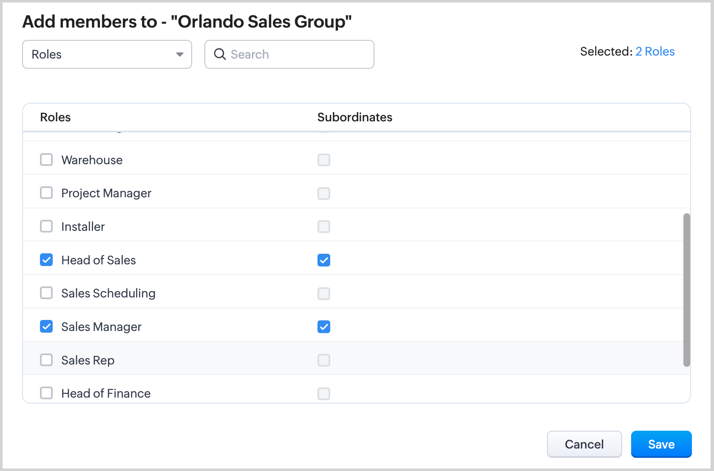Image resolution: width=714 pixels, height=471 pixels.
Task: Click the Roles column header
Action: [55, 117]
